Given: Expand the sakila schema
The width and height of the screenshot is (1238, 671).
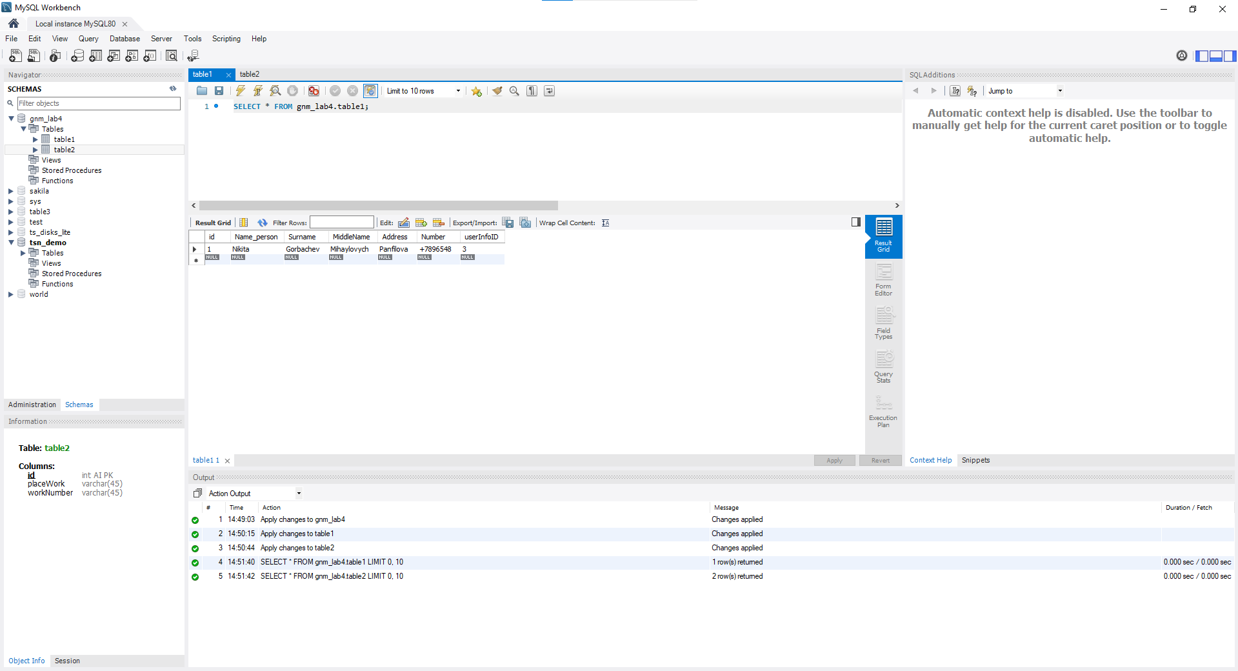Looking at the screenshot, I should click(x=11, y=191).
